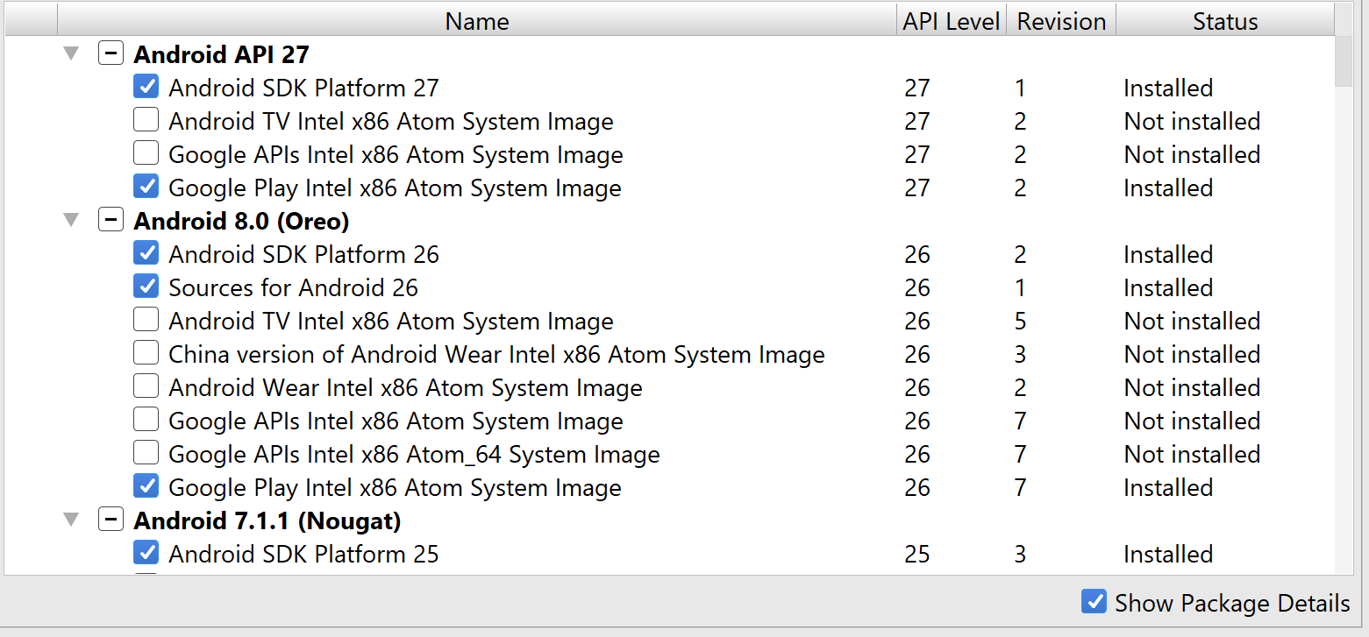Select China version of Android Wear row text

tap(496, 354)
